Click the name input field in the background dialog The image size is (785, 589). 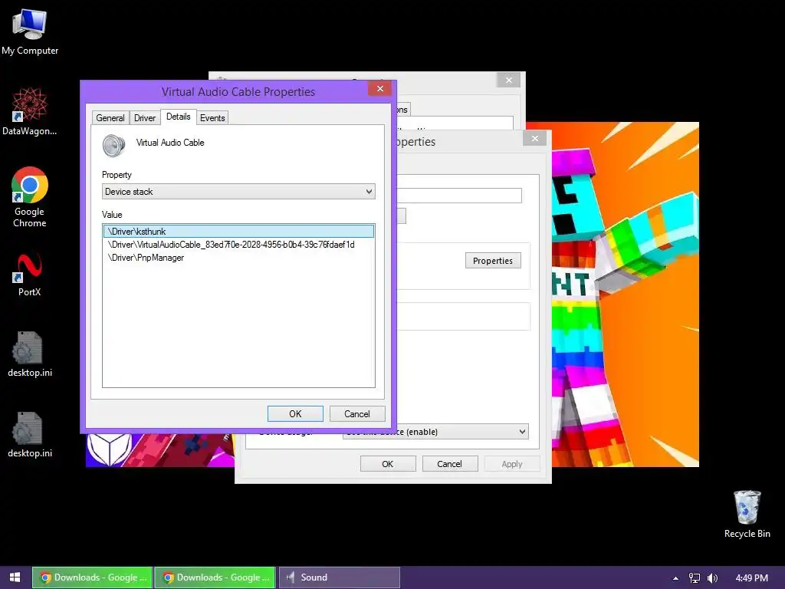[459, 196]
